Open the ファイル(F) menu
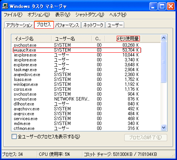This screenshot has width=177, height=160. point(13,15)
